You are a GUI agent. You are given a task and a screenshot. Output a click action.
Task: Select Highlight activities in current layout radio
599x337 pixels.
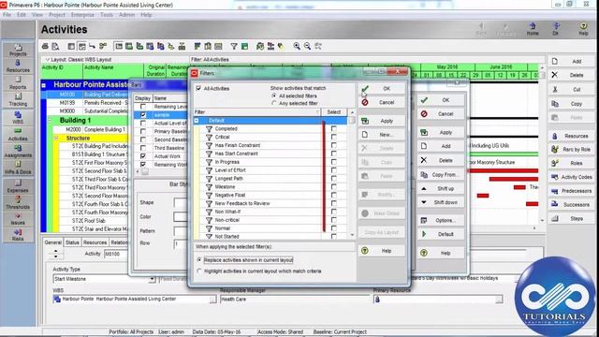[x=199, y=271]
